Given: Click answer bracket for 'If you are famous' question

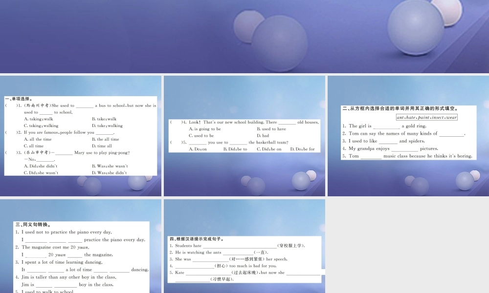Looking at the screenshot, I should pos(12,132).
